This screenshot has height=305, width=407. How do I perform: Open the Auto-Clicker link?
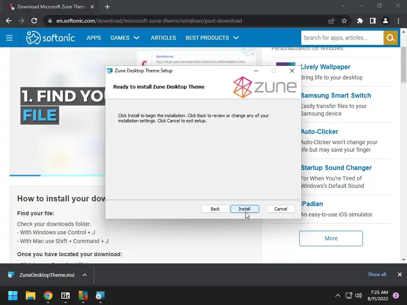pyautogui.click(x=320, y=131)
